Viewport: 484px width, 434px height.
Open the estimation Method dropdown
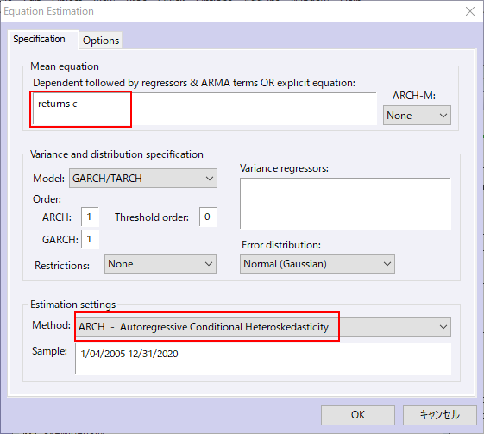(x=263, y=327)
